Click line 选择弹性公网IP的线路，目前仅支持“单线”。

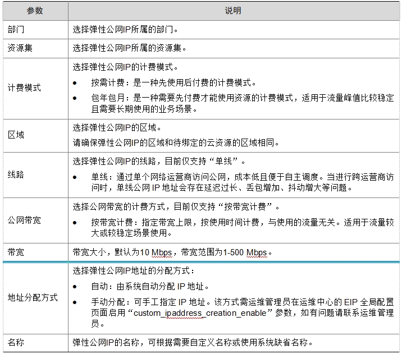[159, 162]
